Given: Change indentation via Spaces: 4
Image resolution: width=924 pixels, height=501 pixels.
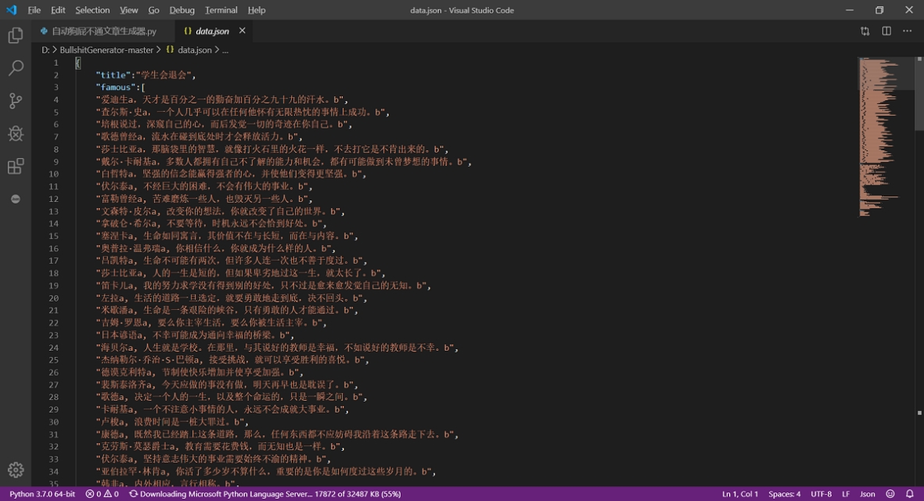Looking at the screenshot, I should coord(784,494).
